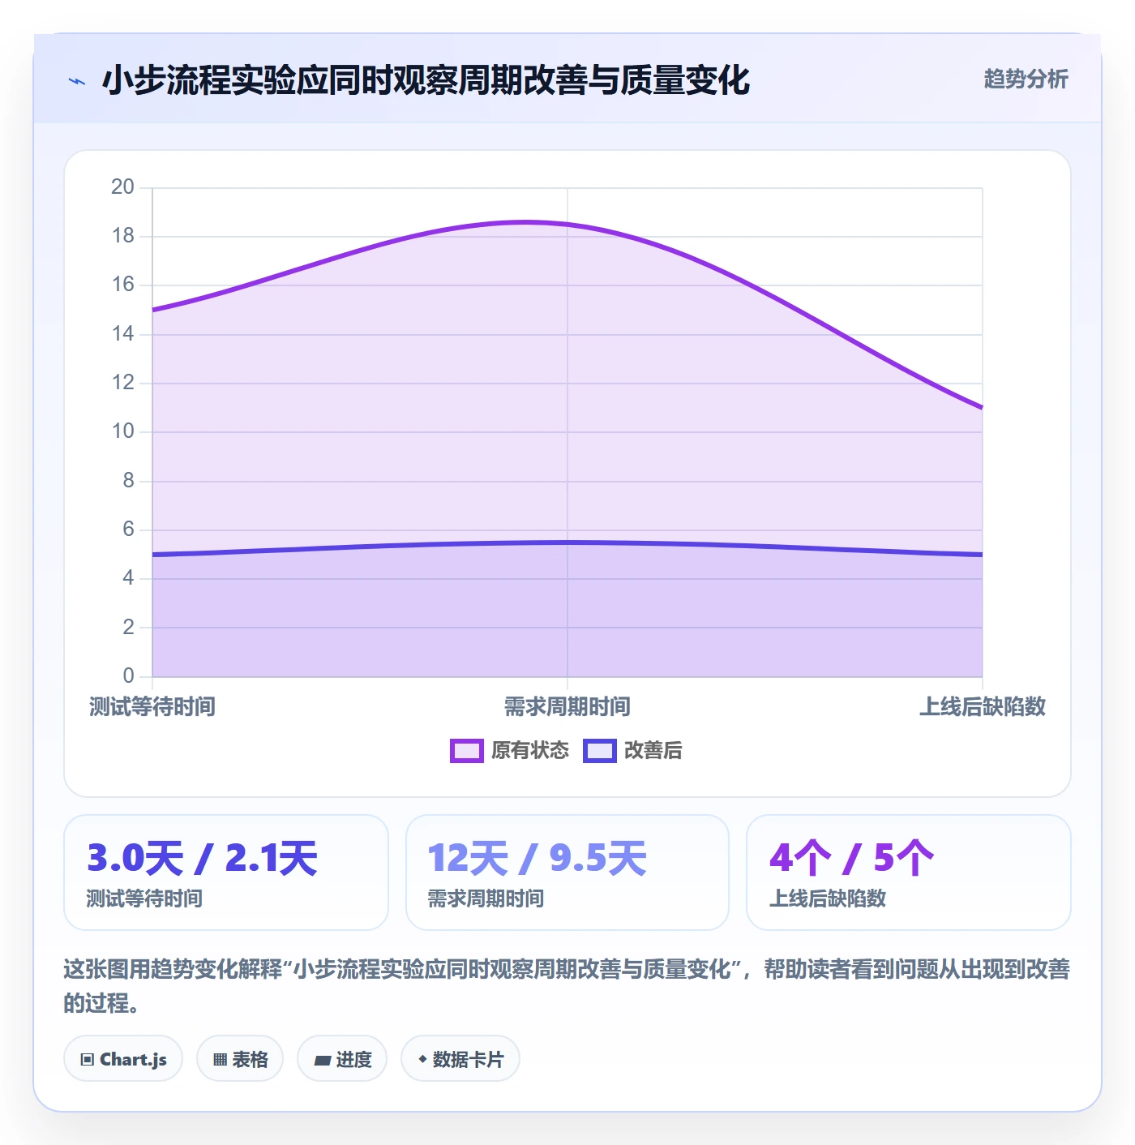Click the y-axis value 10
The image size is (1135, 1145).
click(x=122, y=431)
